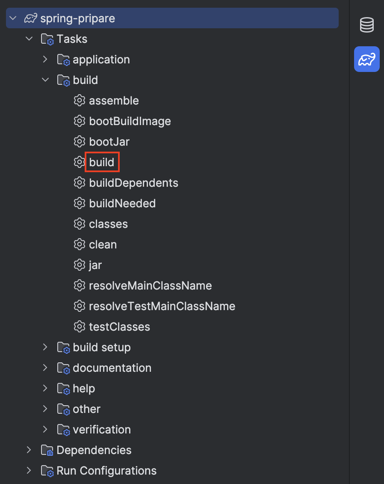Select the bootBuildImage task
Viewport: 384px width, 484px height.
[x=130, y=121]
